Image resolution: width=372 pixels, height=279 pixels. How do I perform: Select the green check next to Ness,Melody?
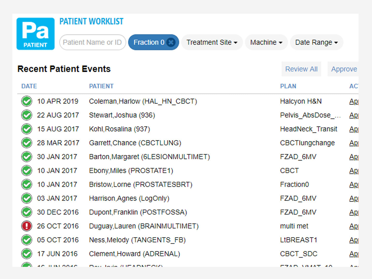click(x=27, y=240)
